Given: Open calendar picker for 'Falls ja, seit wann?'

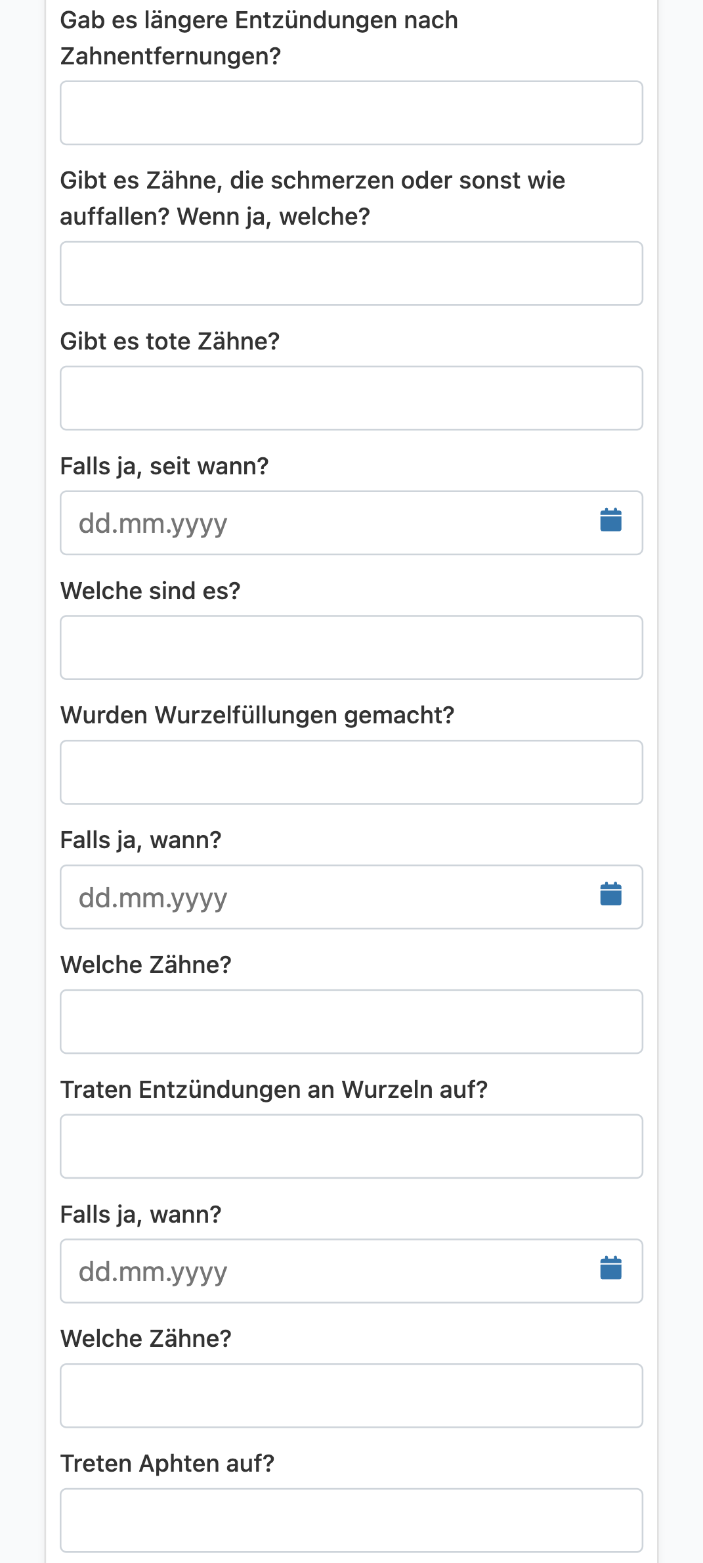Looking at the screenshot, I should pos(610,520).
